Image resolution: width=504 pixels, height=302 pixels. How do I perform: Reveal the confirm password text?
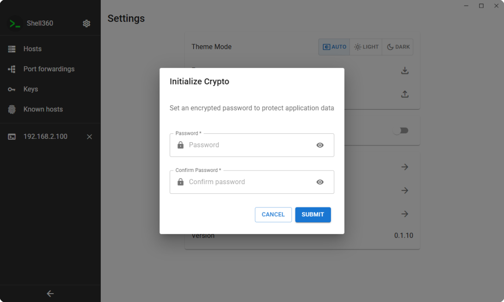point(320,182)
